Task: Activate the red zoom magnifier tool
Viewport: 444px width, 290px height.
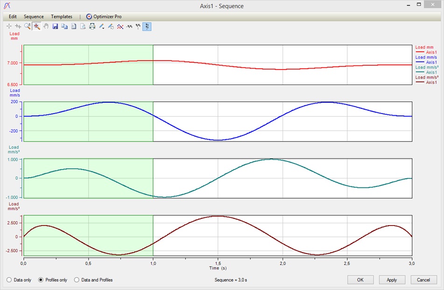Action: tap(36, 27)
